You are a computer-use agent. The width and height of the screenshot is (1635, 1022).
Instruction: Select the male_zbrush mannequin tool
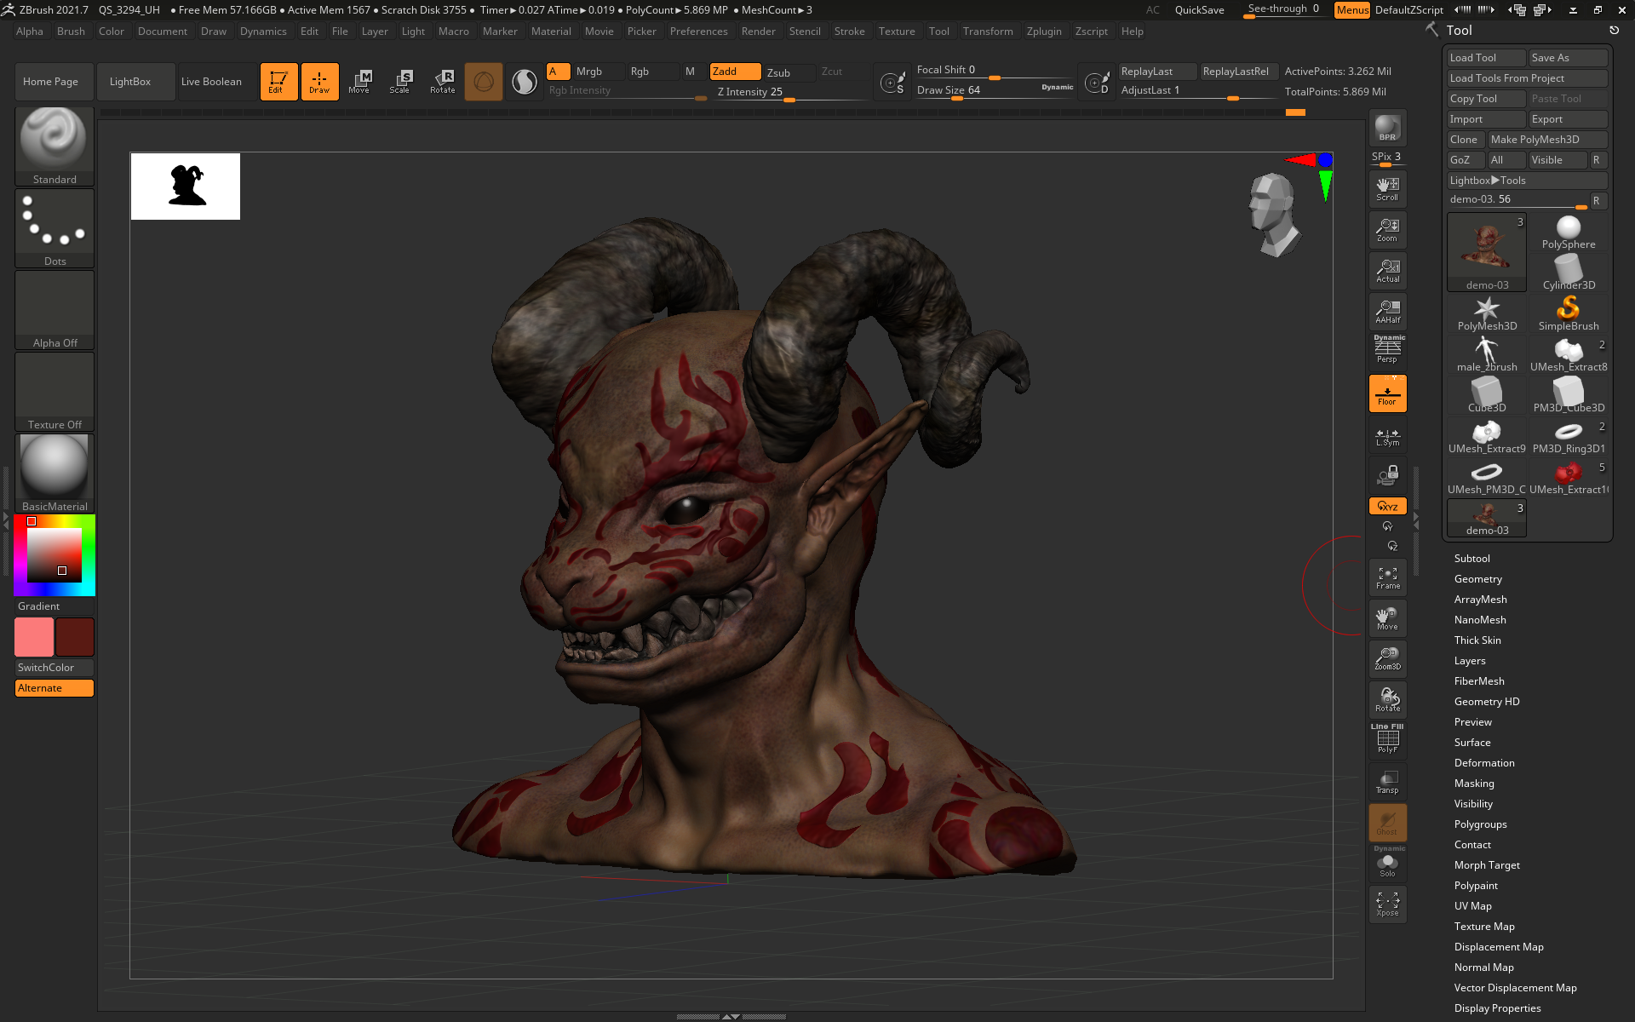1487,355
